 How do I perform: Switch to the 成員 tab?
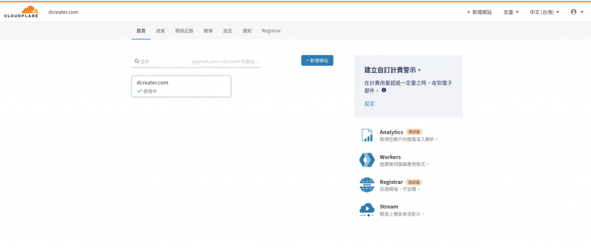(x=160, y=31)
